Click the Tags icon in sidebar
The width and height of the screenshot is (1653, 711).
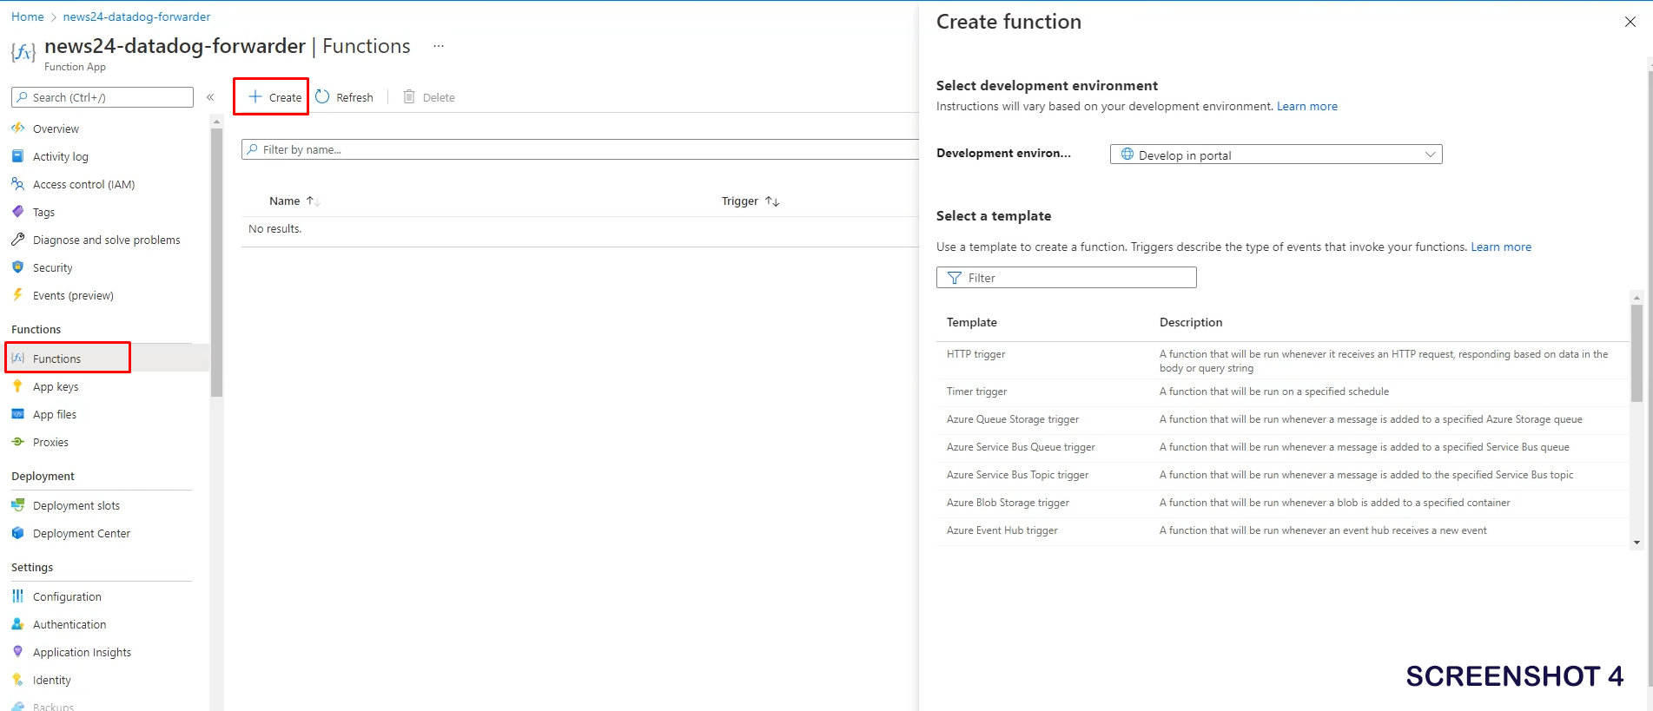[x=17, y=212]
